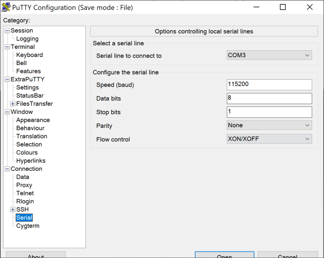Collapse the Session tree node

click(x=7, y=31)
